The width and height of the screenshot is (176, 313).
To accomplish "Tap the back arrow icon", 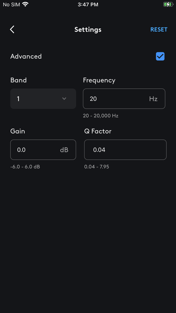I will click(x=12, y=29).
